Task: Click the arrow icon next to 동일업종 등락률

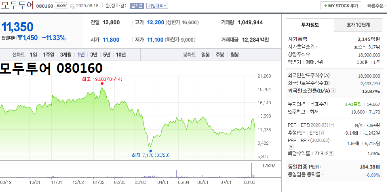Action: [x=323, y=175]
